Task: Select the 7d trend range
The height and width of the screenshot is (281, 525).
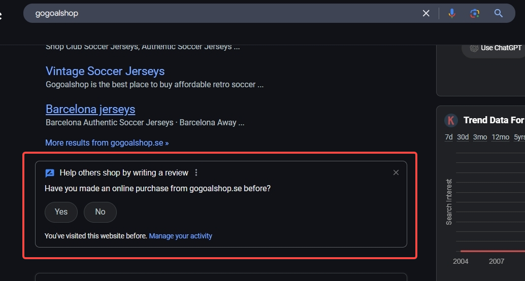Action: pos(449,137)
